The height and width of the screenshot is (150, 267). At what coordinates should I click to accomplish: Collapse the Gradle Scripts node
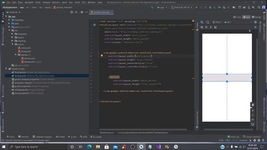click(6, 69)
